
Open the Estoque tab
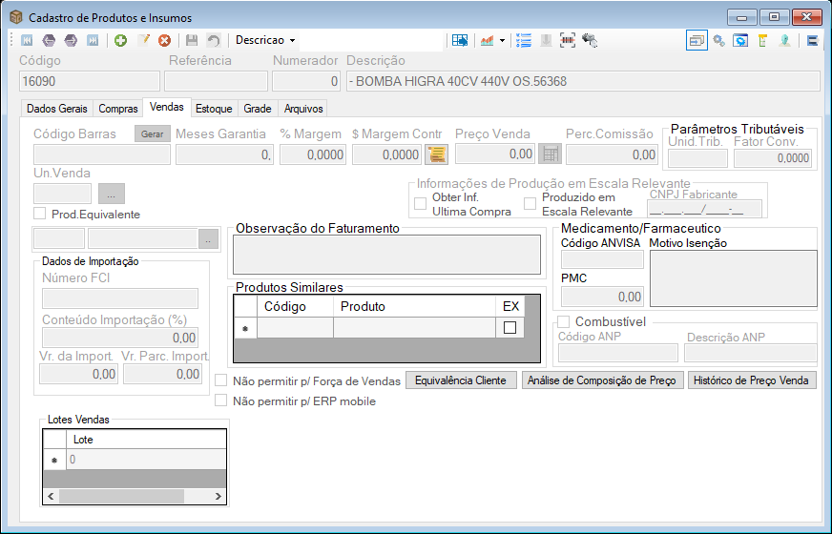[214, 109]
